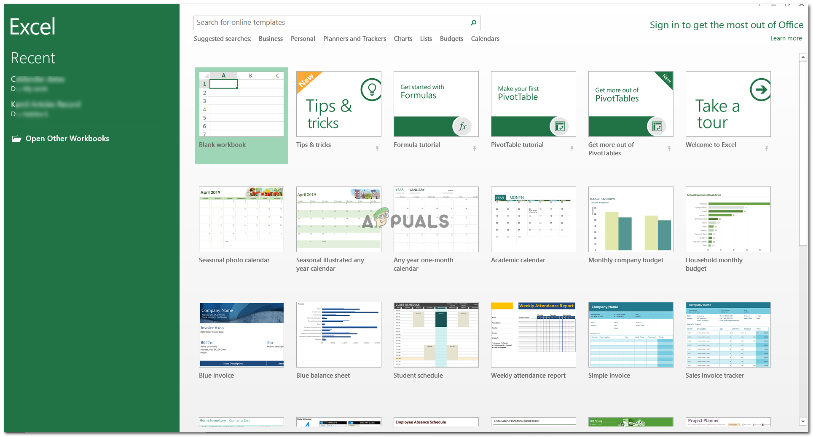Select the Loan Amortization Schedule template thumbnail
Image resolution: width=813 pixels, height=437 pixels.
[534, 422]
